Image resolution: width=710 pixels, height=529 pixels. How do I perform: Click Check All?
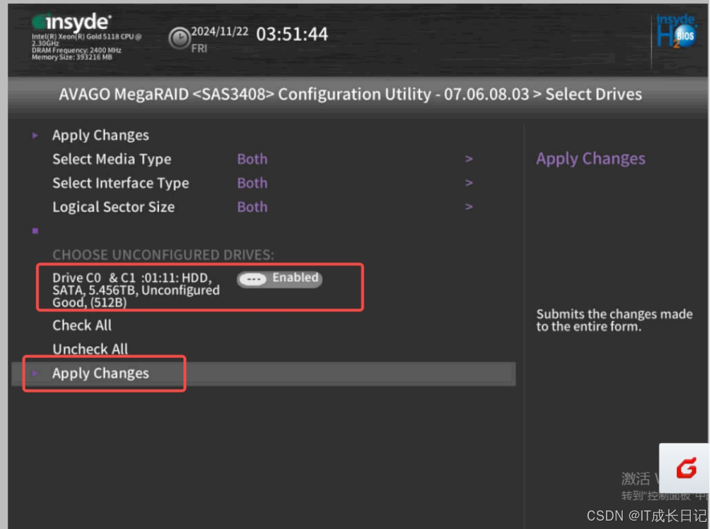(x=81, y=325)
